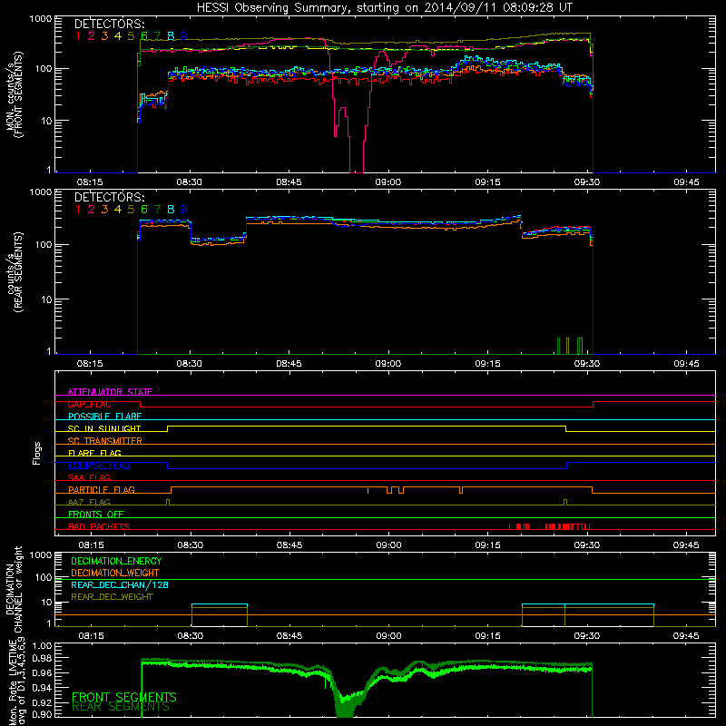Click the FRONTS_OFF flag label

(x=96, y=514)
